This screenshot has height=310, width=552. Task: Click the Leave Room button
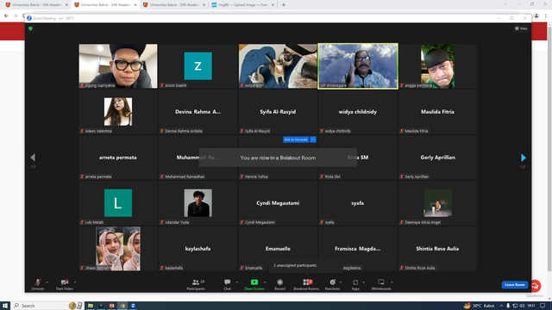(x=514, y=285)
